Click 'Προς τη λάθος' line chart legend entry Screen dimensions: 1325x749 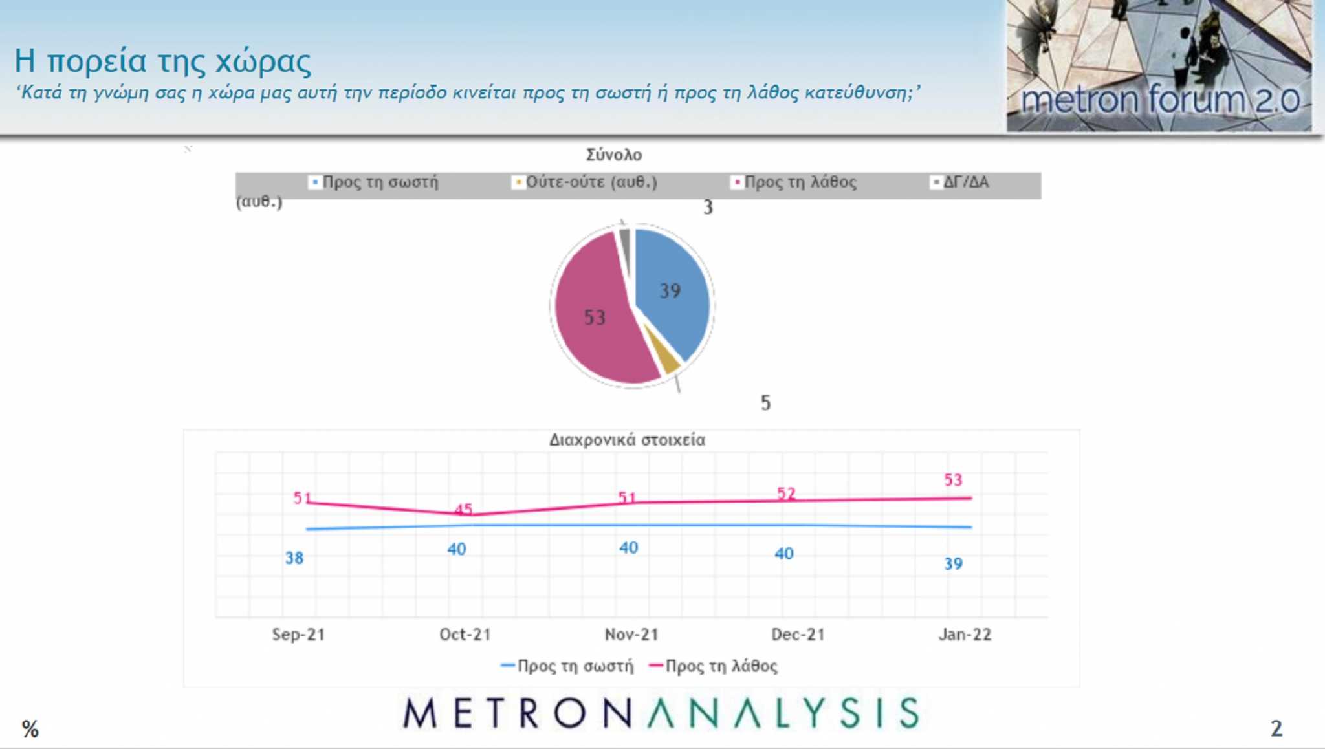[714, 666]
